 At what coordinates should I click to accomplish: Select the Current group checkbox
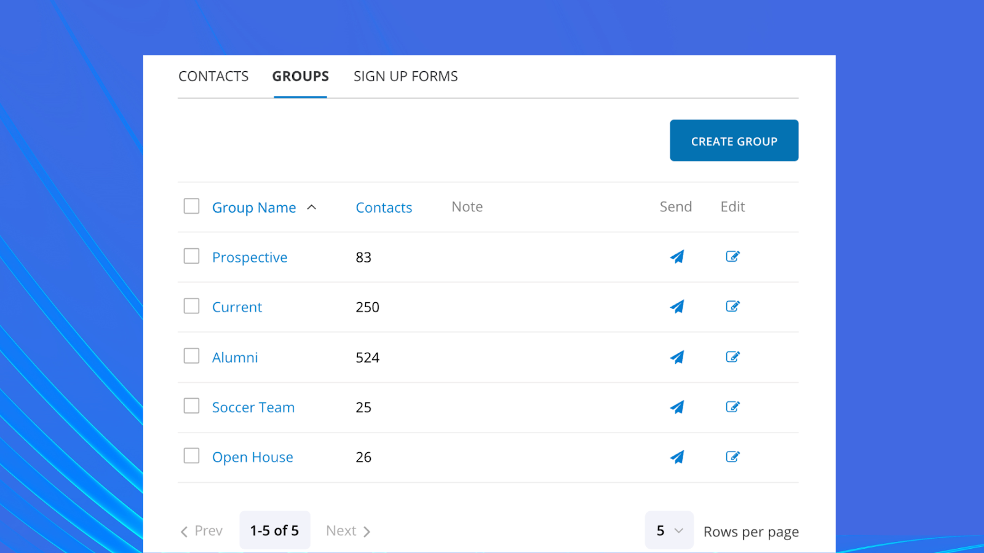tap(191, 305)
